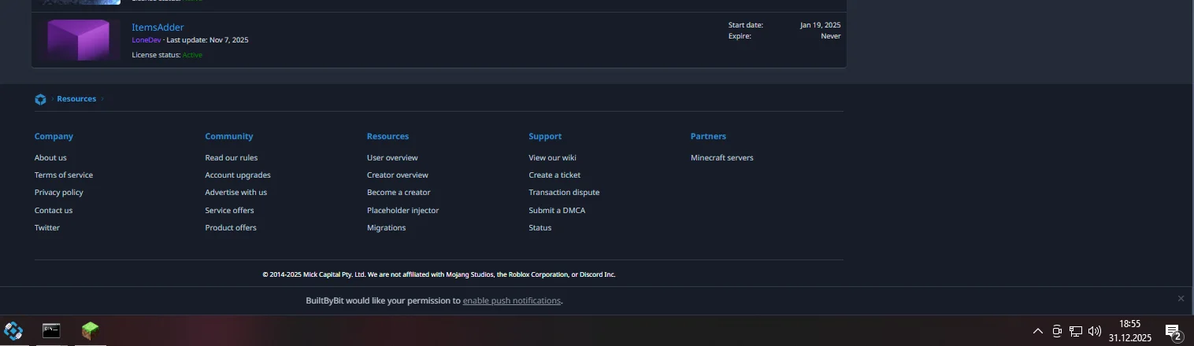1194x346 pixels.
Task: Click the Support footer heading
Action: tap(545, 137)
